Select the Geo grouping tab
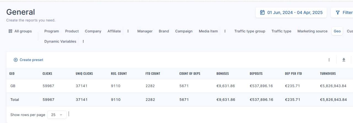 click(337, 31)
